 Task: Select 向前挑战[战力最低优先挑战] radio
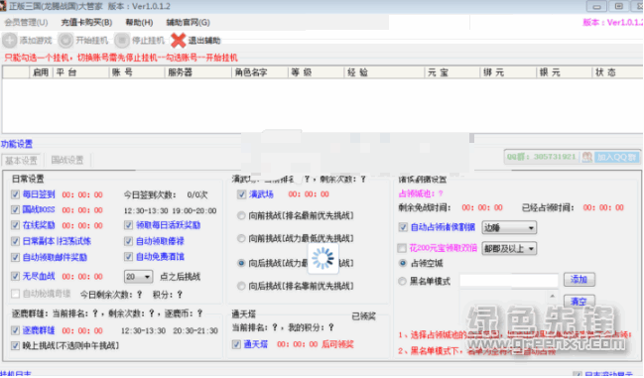click(x=241, y=238)
